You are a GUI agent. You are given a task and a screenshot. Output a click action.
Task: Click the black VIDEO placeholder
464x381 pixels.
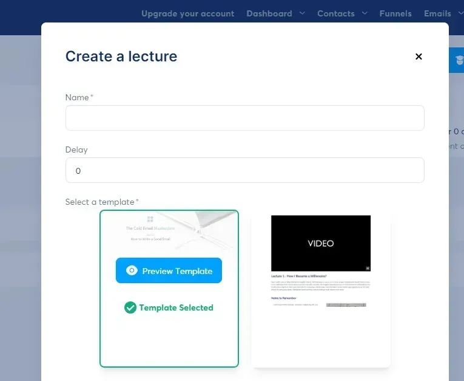pyautogui.click(x=321, y=243)
